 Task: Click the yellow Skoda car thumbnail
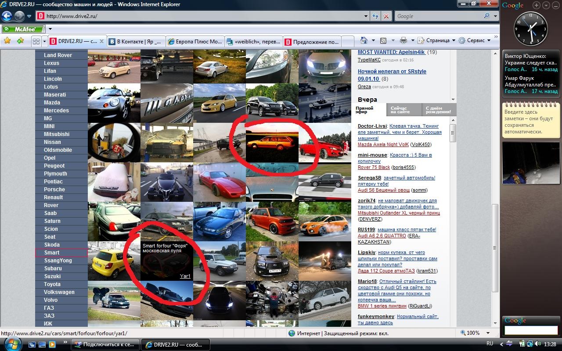coord(114,261)
